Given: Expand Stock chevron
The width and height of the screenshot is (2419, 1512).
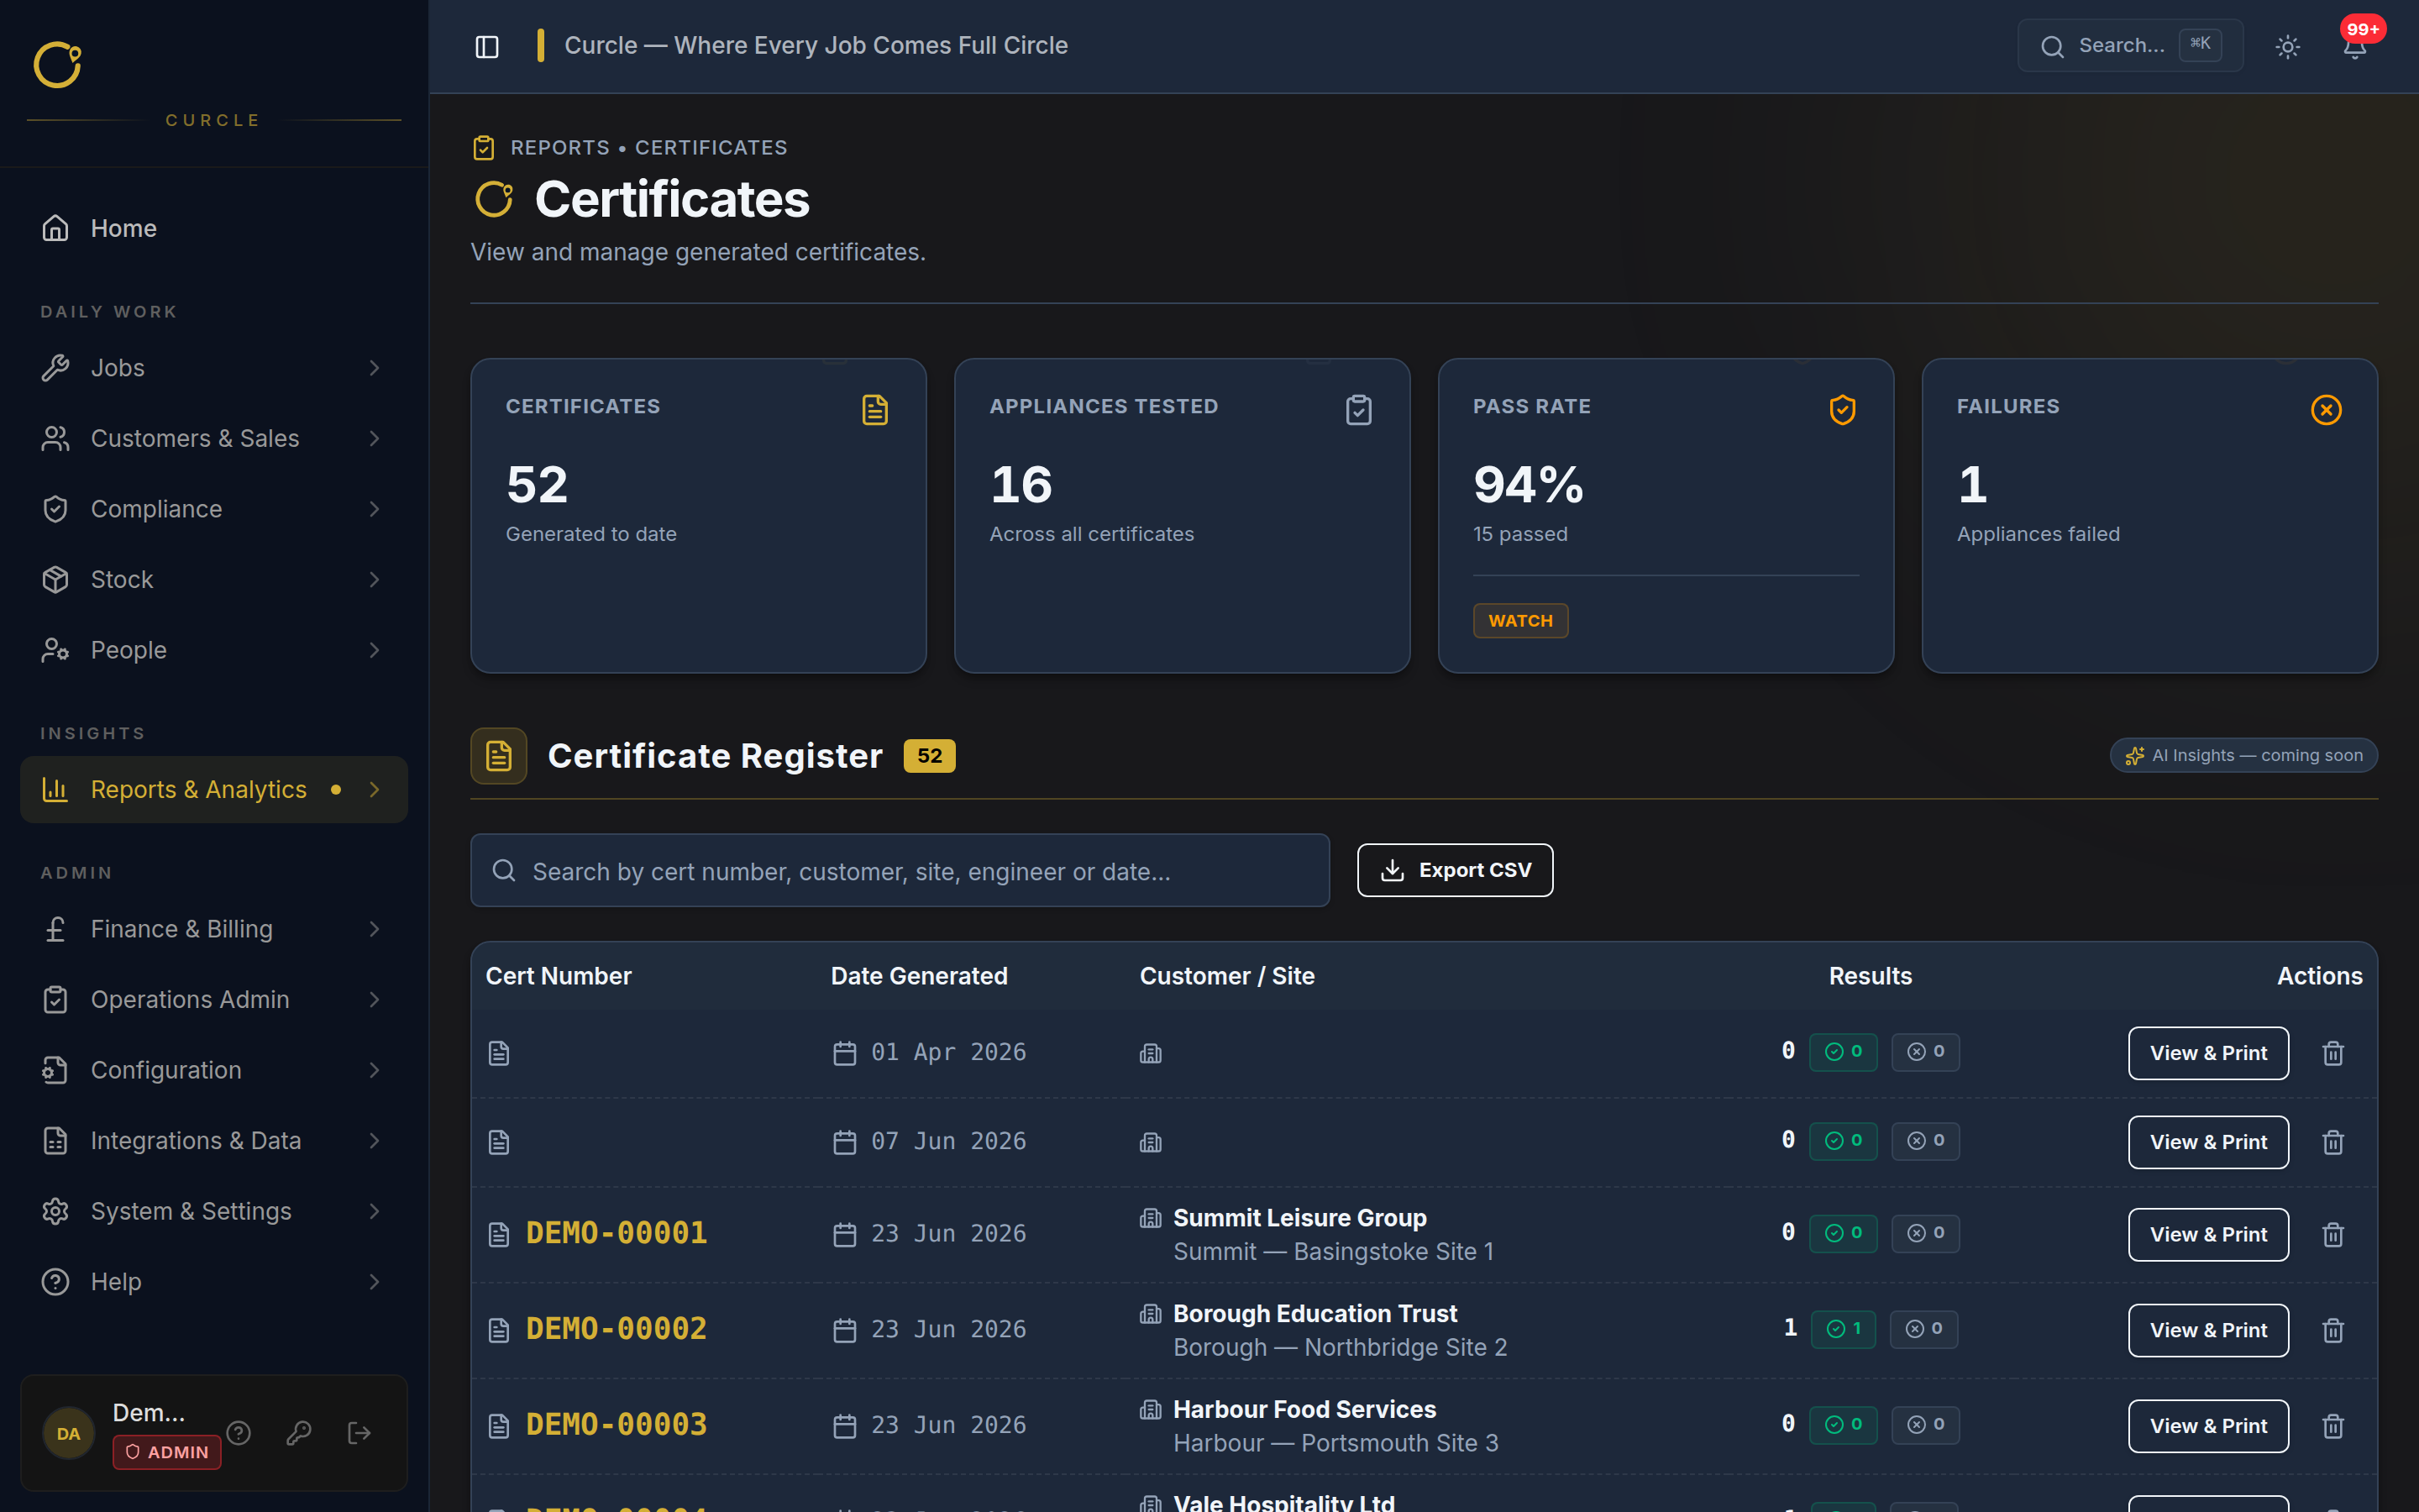Looking at the screenshot, I should 374,579.
